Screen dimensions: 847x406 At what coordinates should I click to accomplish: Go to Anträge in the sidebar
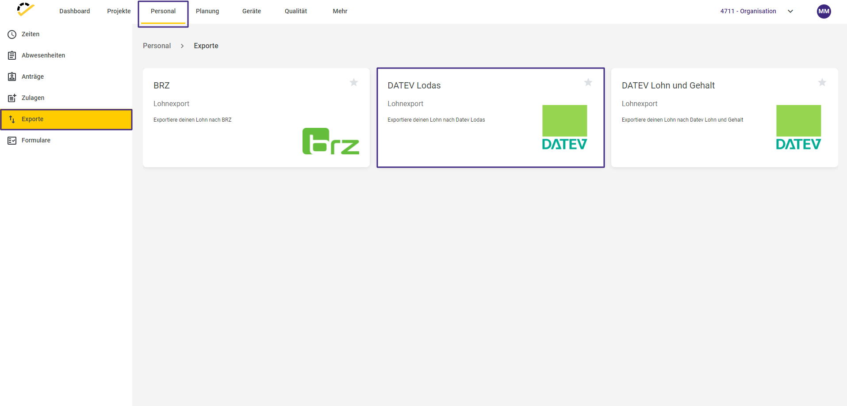(66, 77)
